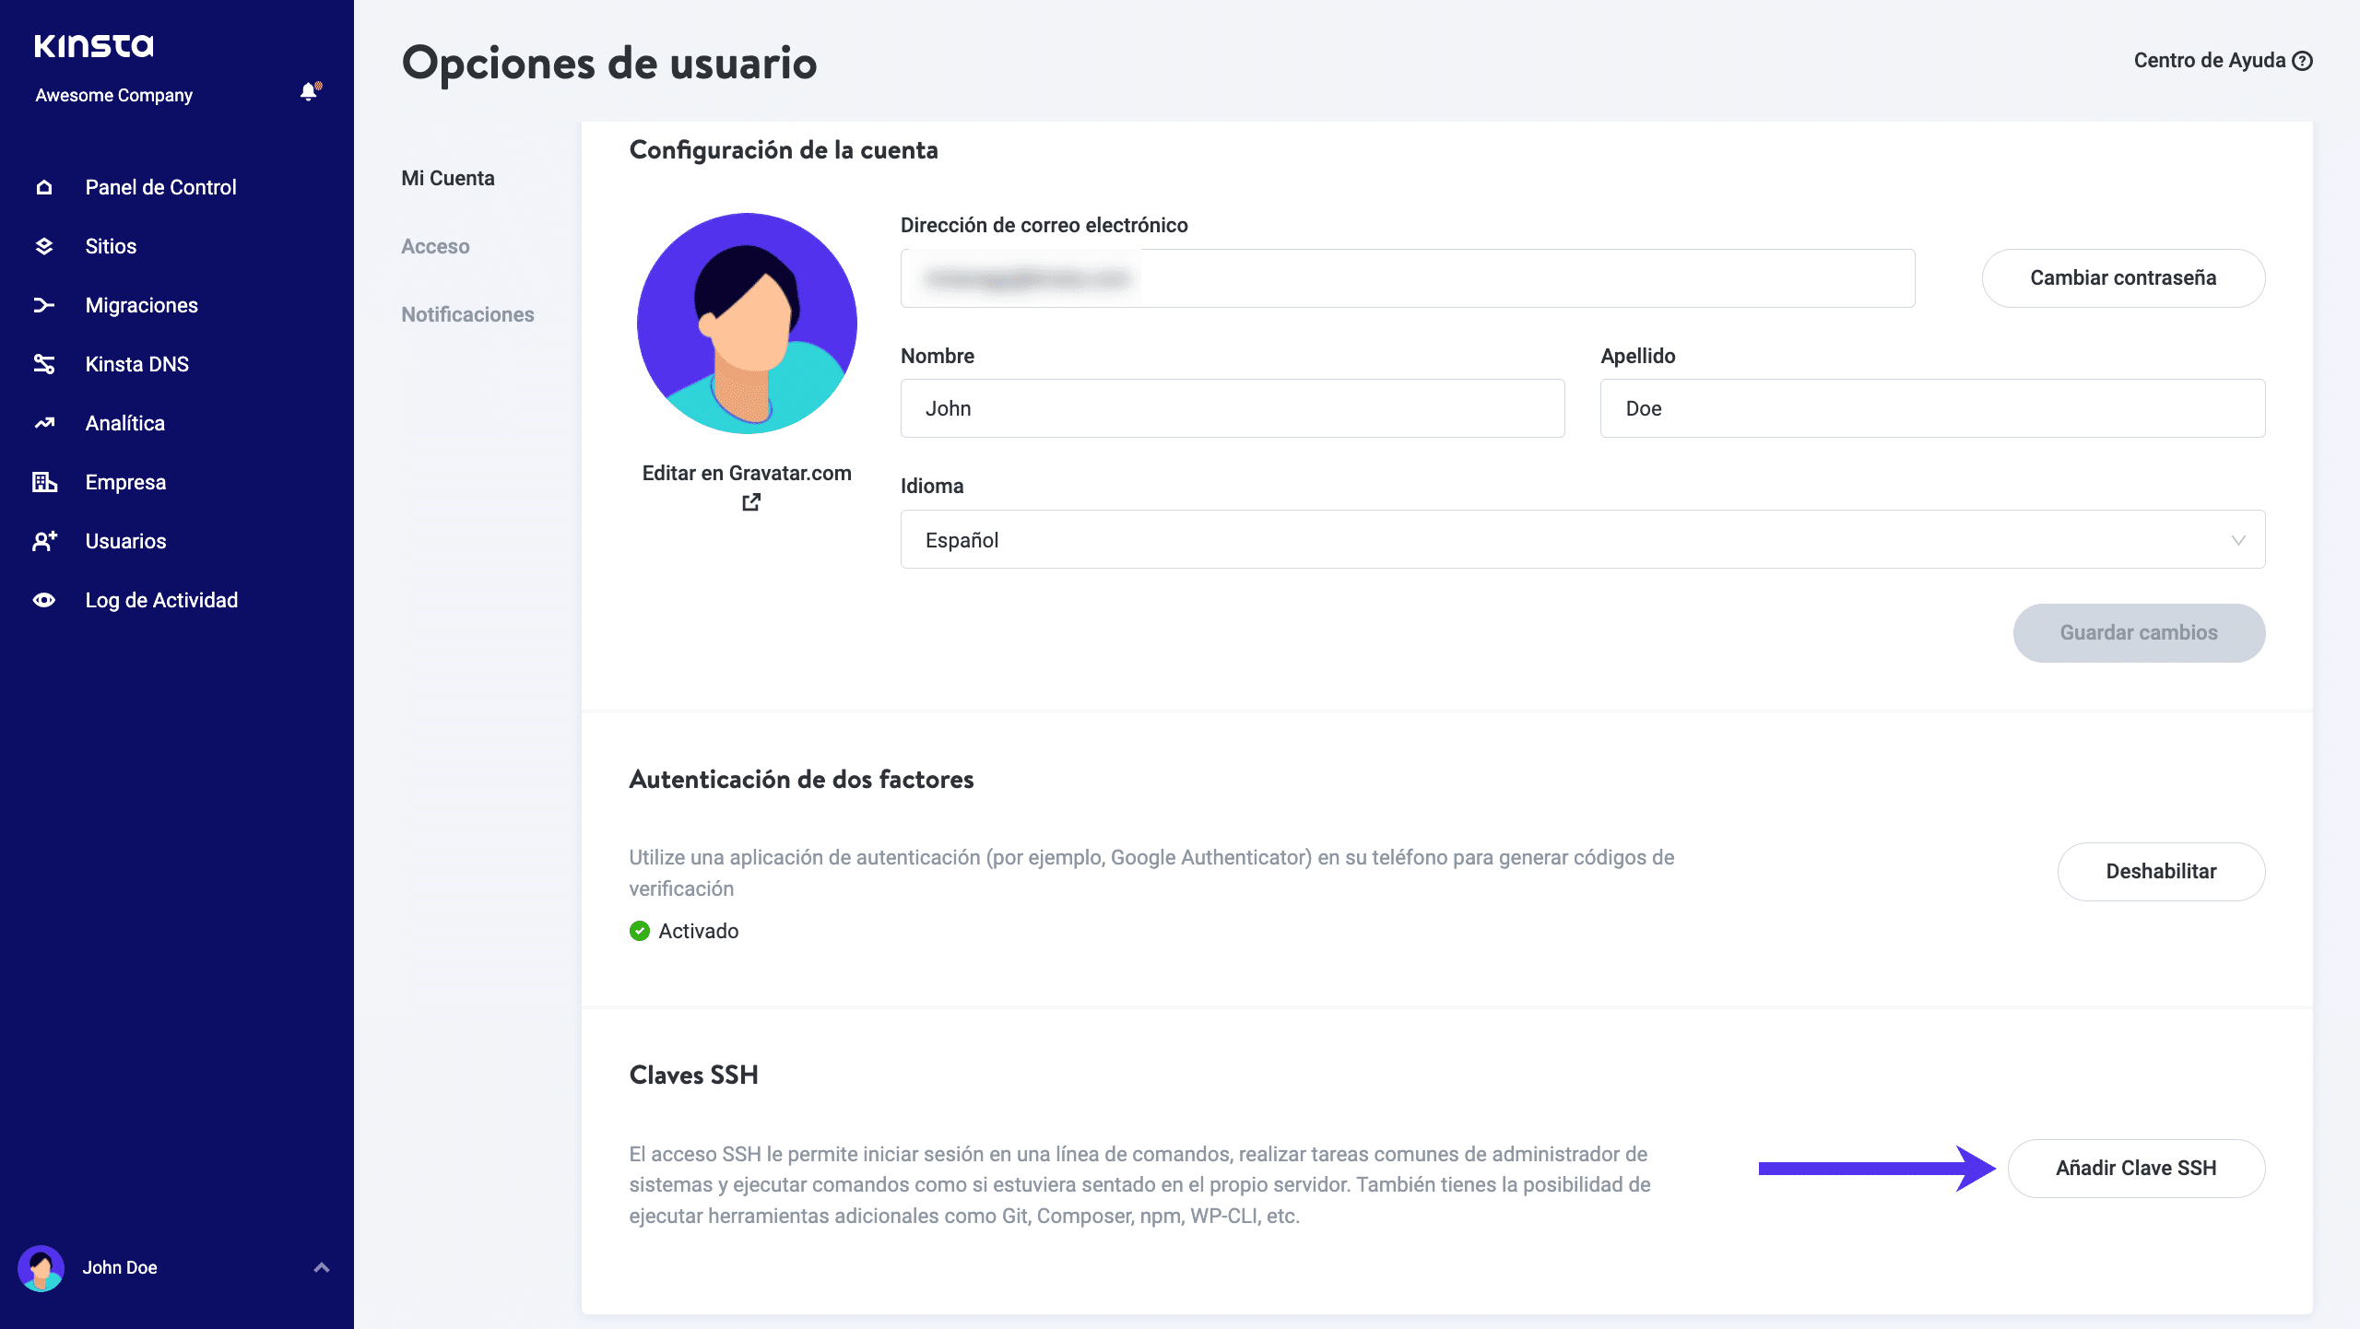Click the Cambiar contraseña button
Screen dimensions: 2360x1329
(x=2123, y=277)
